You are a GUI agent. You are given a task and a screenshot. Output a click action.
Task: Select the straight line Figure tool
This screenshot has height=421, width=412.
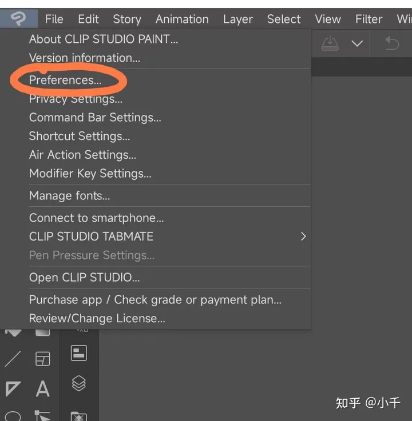click(x=13, y=359)
